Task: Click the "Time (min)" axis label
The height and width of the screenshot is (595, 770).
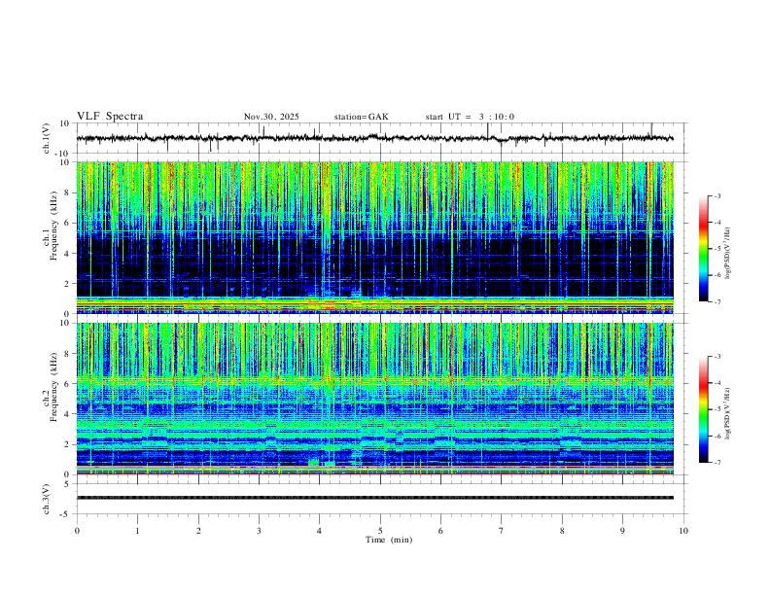Action: click(x=389, y=540)
